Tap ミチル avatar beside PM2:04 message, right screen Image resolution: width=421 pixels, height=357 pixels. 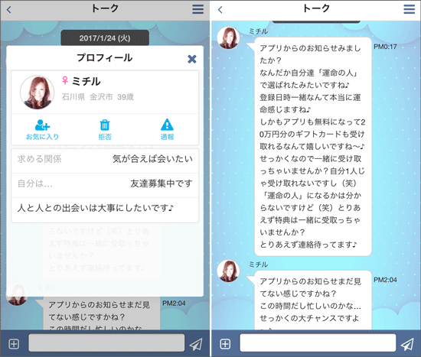pyautogui.click(x=228, y=271)
